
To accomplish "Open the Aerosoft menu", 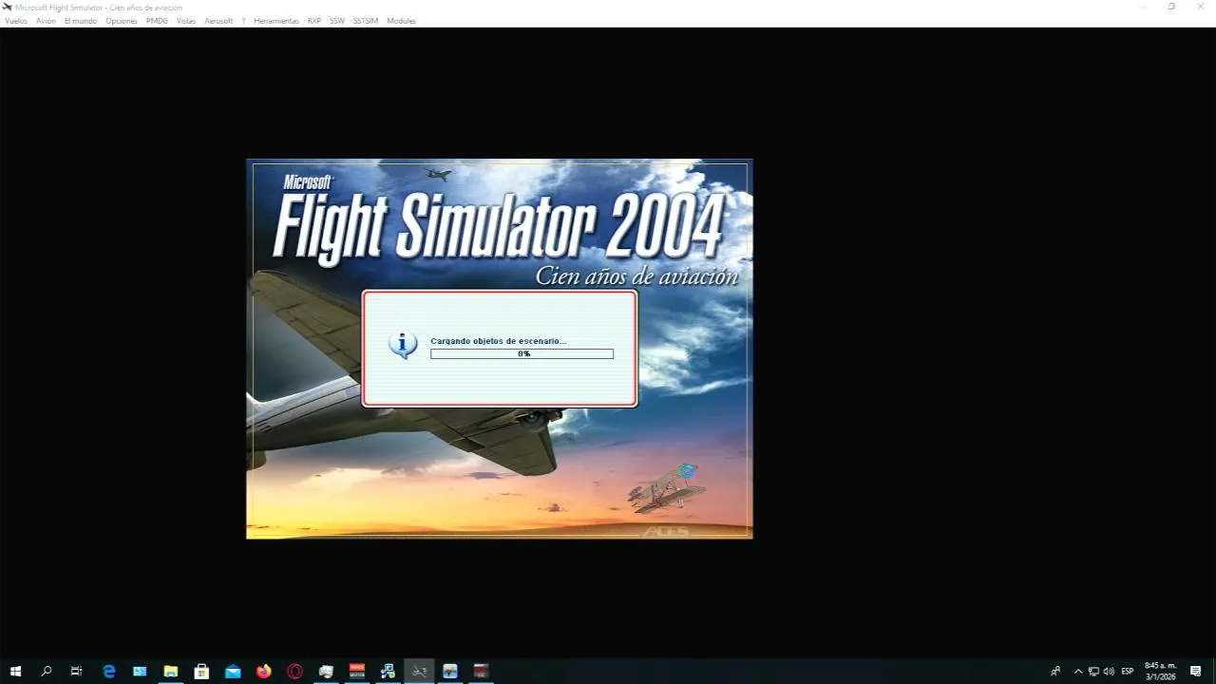I will (x=218, y=21).
